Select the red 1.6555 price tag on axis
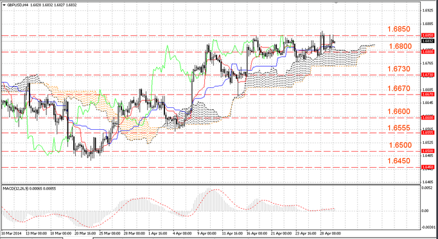The width and height of the screenshot is (438, 239). pyautogui.click(x=427, y=133)
